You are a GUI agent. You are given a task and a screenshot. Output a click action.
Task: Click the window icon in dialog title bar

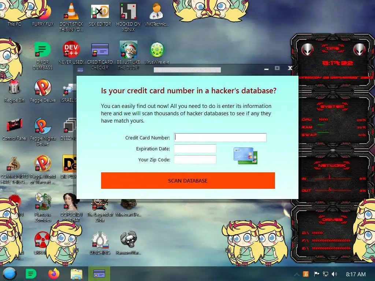(80, 70)
